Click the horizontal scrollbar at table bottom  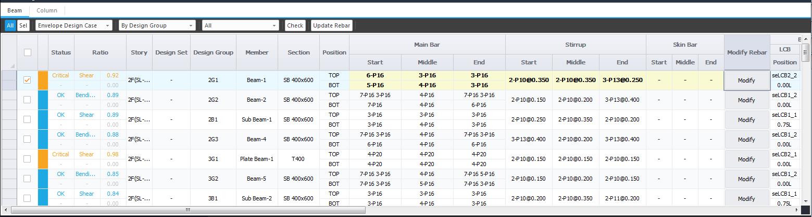[188, 210]
